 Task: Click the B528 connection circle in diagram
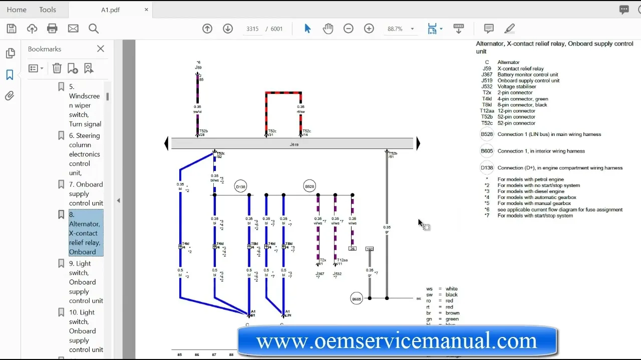pos(309,187)
